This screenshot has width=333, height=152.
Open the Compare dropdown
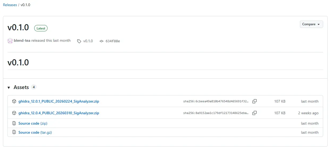311,24
